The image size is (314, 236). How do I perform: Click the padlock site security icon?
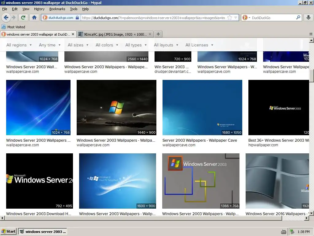click(77, 18)
